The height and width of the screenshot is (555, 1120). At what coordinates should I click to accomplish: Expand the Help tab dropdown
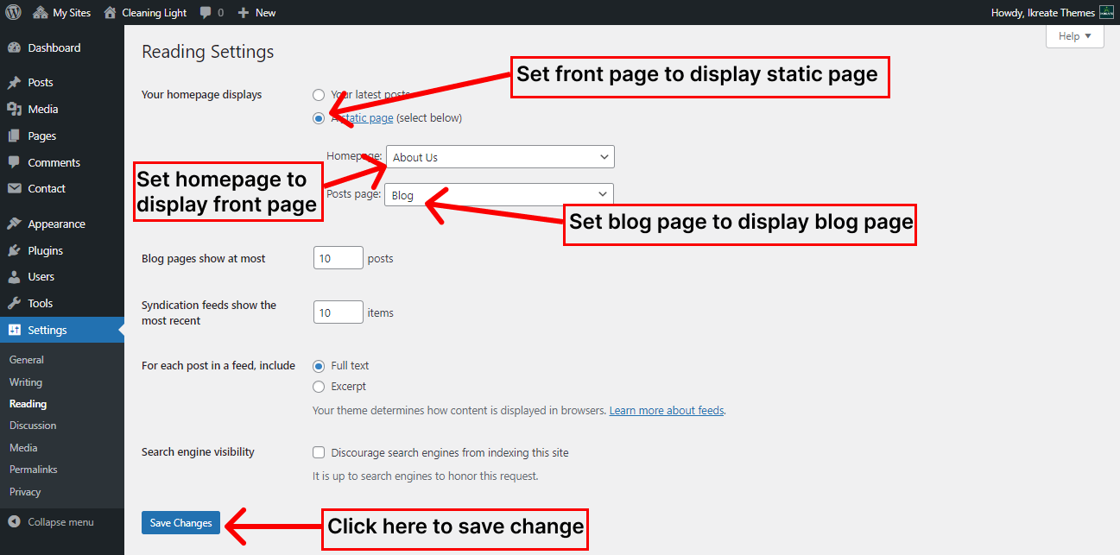pyautogui.click(x=1074, y=36)
